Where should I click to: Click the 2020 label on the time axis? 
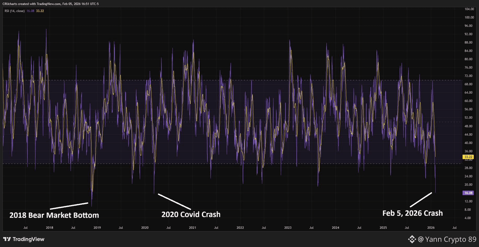(x=145, y=228)
